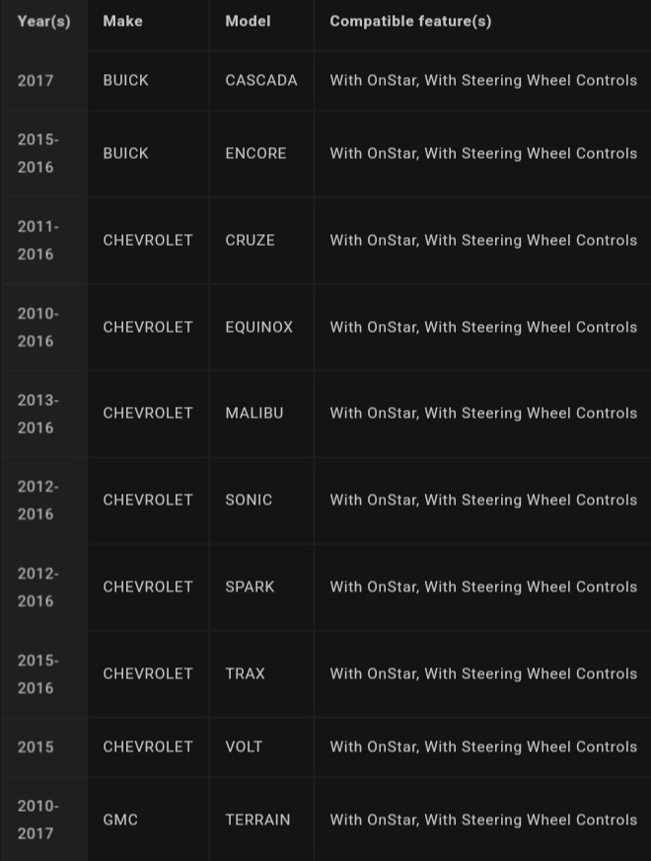The width and height of the screenshot is (651, 861).
Task: Select the 2013-2016 year cell for Malibu
Action: tap(37, 414)
